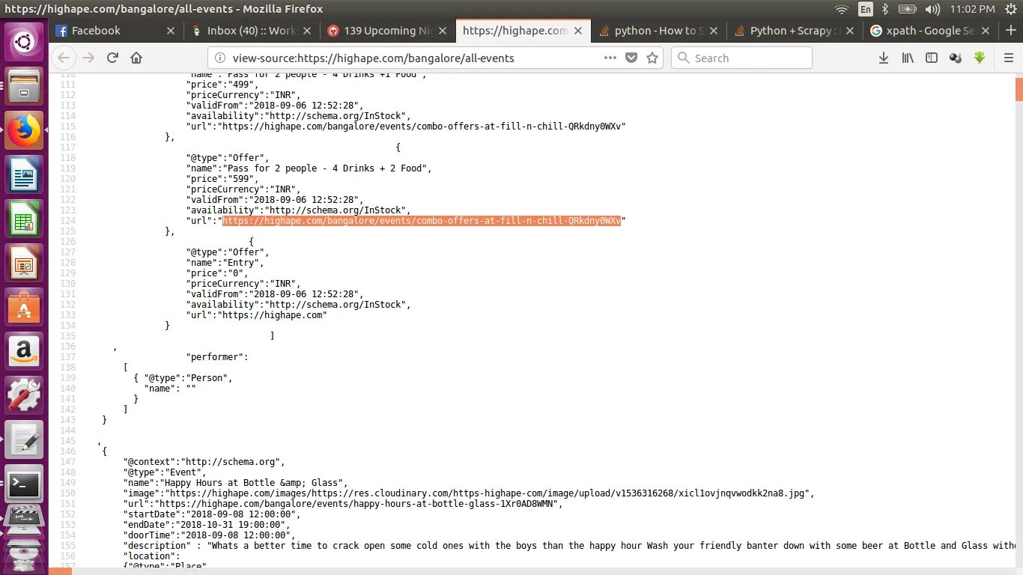Save the page to Pocket

(x=631, y=58)
